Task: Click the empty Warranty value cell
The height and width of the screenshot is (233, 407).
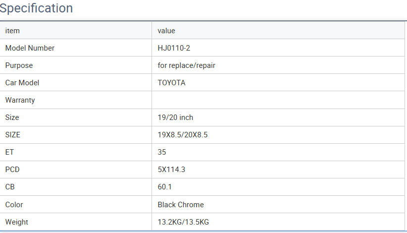Action: tap(277, 100)
